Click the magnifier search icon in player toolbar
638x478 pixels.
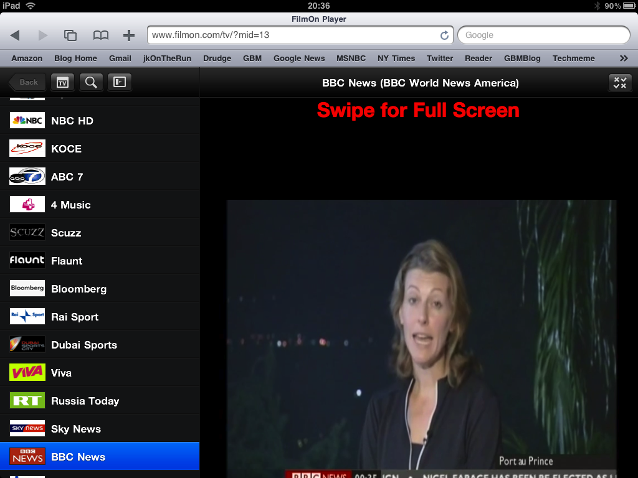point(91,82)
